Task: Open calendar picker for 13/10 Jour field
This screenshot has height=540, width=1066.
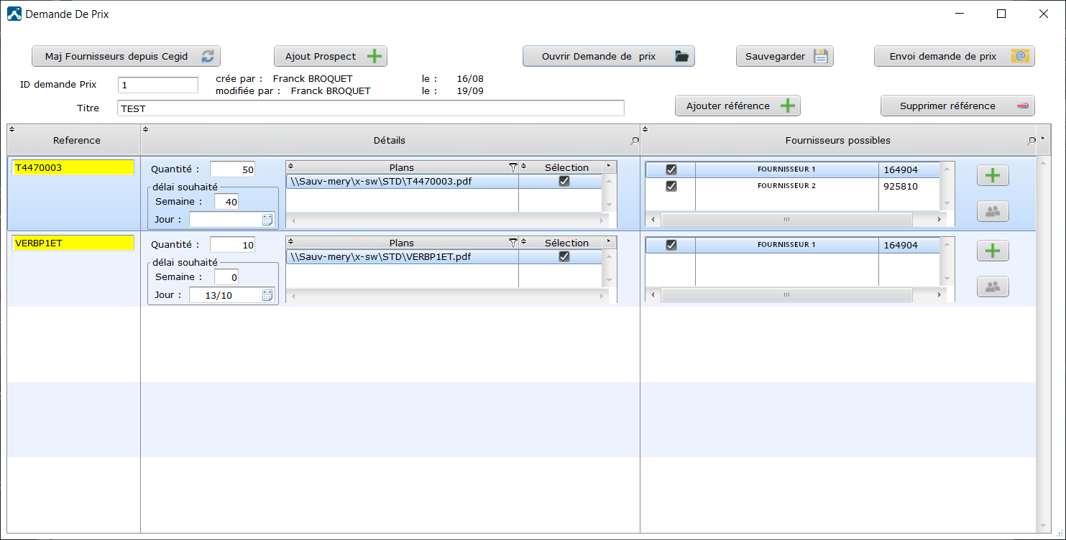Action: tap(267, 294)
